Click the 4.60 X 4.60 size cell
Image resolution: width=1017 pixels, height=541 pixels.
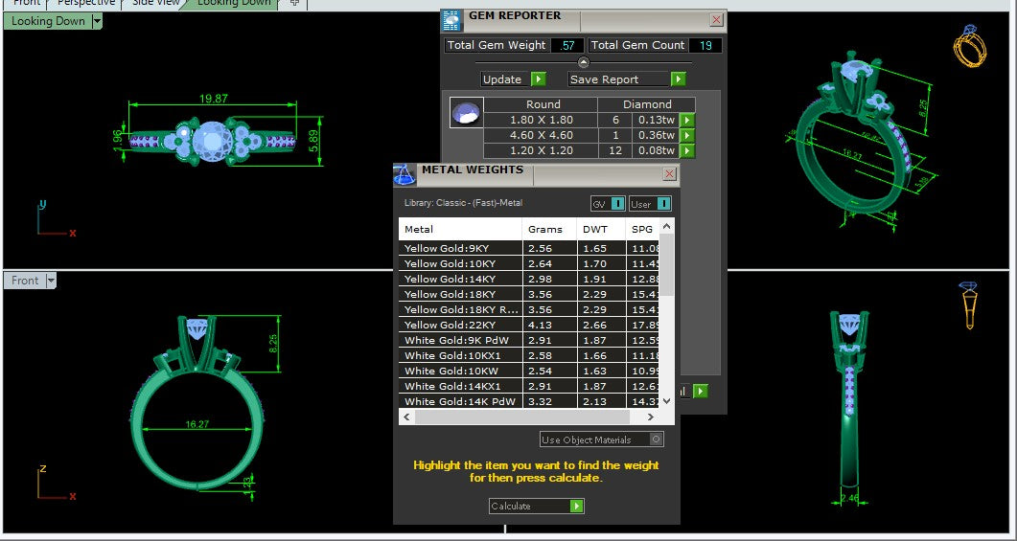(542, 135)
